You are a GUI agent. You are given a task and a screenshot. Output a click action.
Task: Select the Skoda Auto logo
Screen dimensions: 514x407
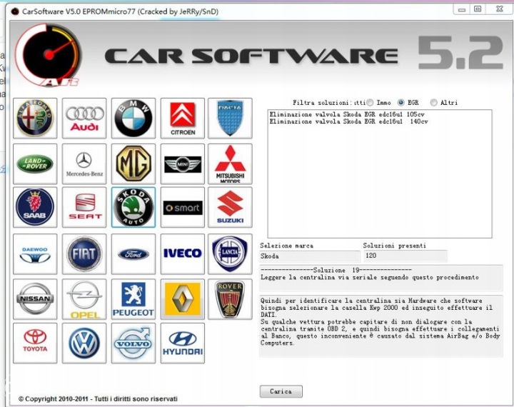pos(133,208)
